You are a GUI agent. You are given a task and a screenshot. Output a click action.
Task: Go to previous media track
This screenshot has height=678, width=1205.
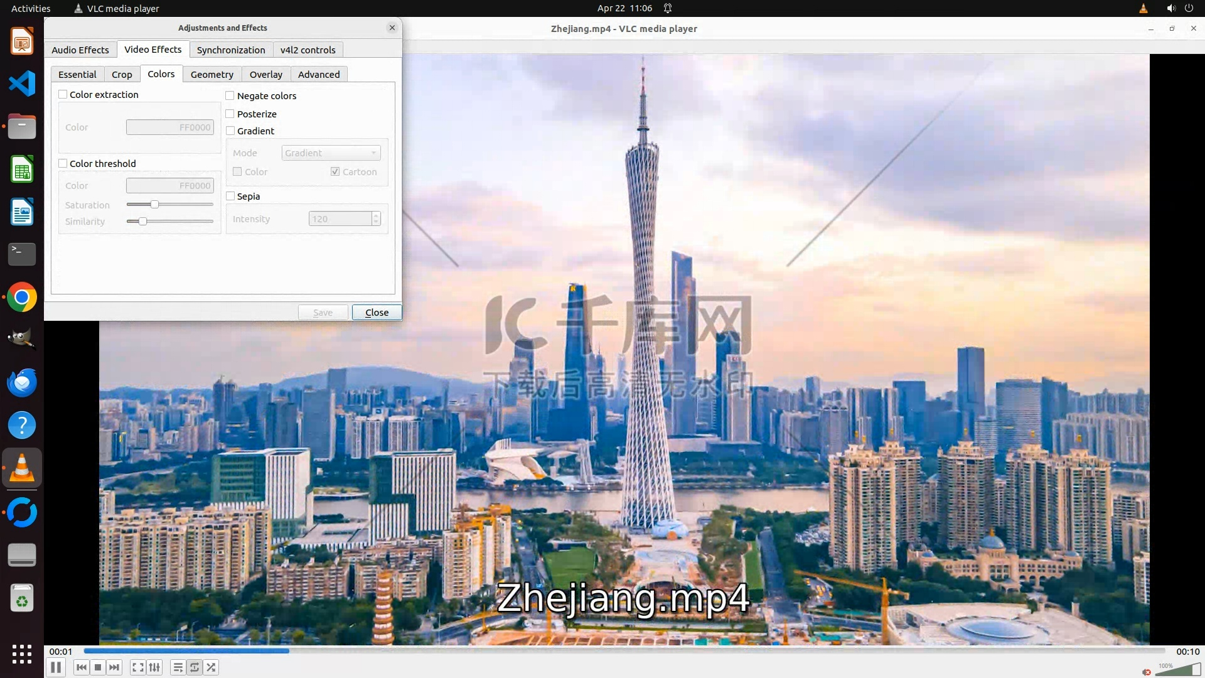point(82,667)
